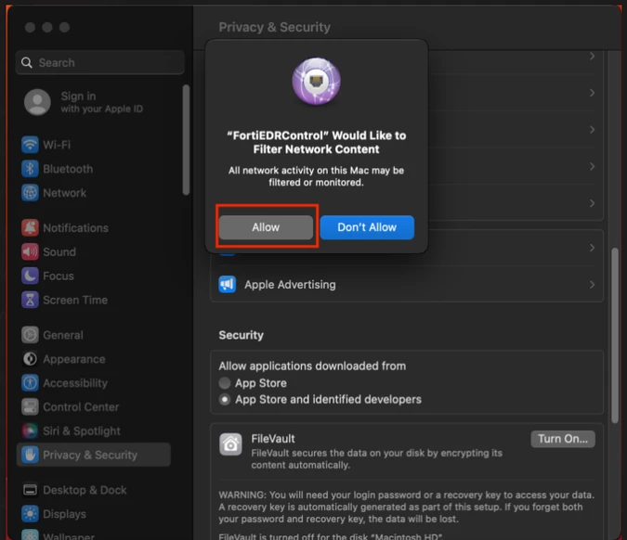Click the Appearance icon in sidebar
Image resolution: width=627 pixels, height=540 pixels.
click(30, 359)
